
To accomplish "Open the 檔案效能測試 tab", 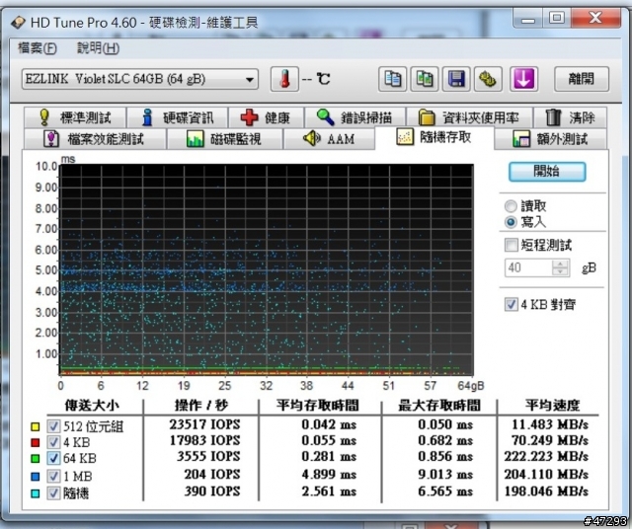I will [95, 139].
